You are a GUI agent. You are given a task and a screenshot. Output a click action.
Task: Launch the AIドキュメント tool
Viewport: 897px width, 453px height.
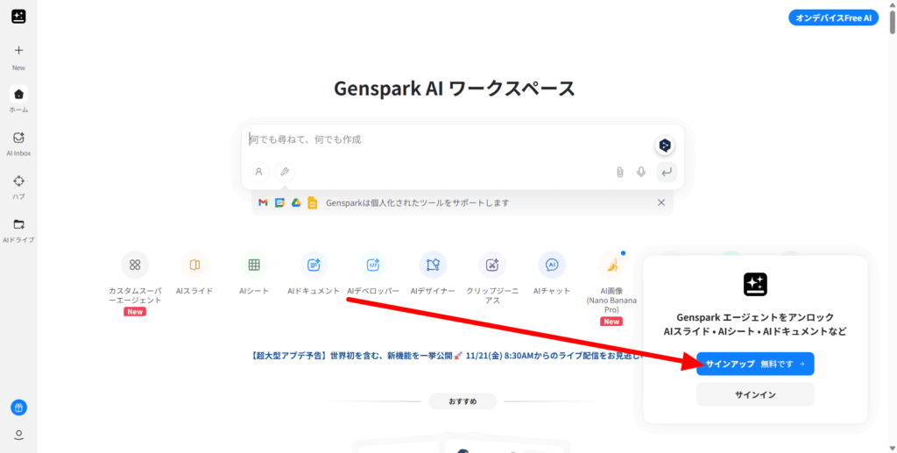coord(314,265)
